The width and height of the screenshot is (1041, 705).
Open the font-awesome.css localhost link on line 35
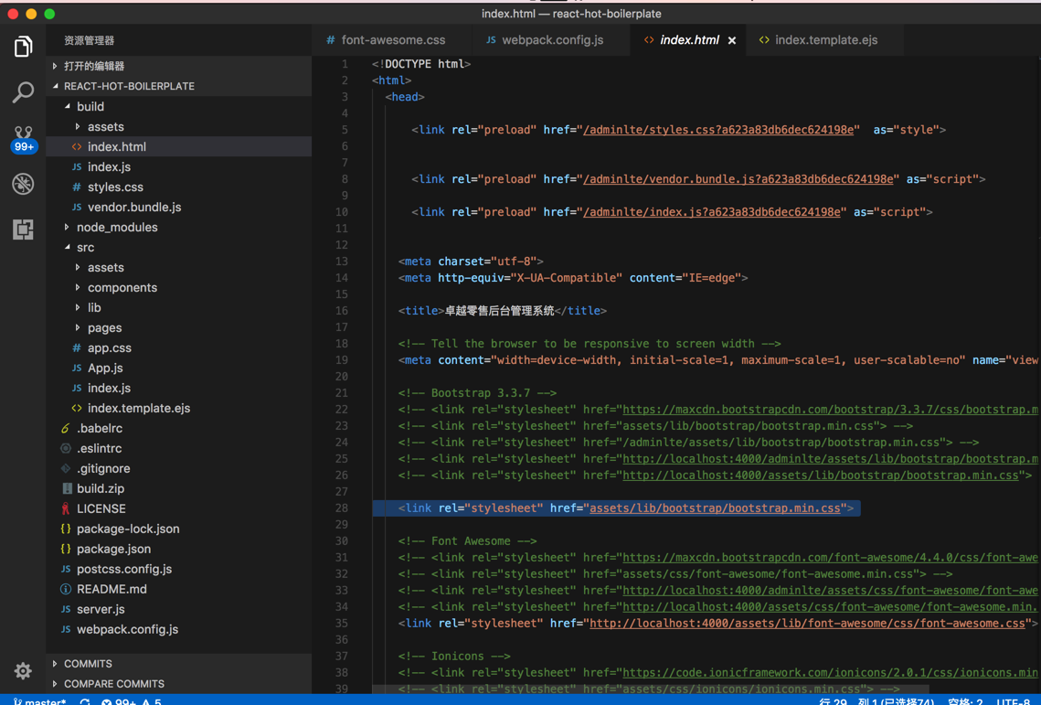tap(807, 624)
